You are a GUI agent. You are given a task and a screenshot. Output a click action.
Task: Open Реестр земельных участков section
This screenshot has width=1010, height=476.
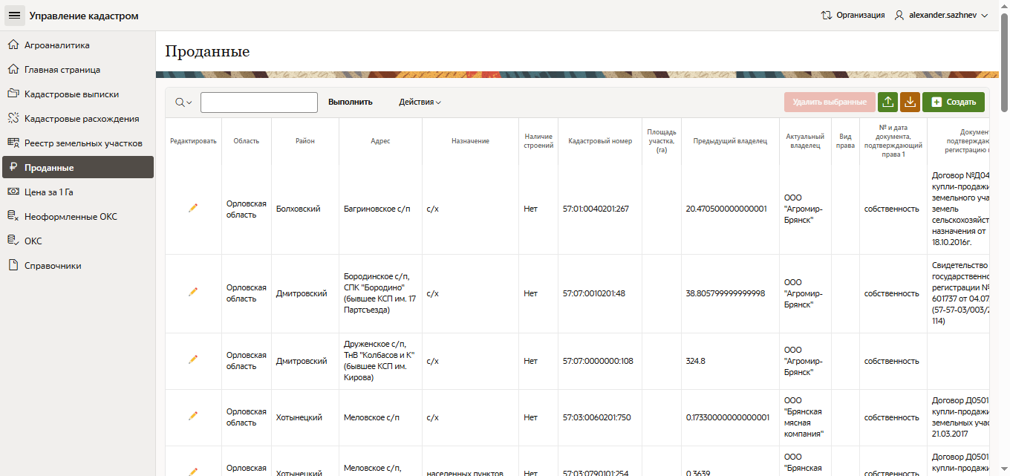click(82, 143)
